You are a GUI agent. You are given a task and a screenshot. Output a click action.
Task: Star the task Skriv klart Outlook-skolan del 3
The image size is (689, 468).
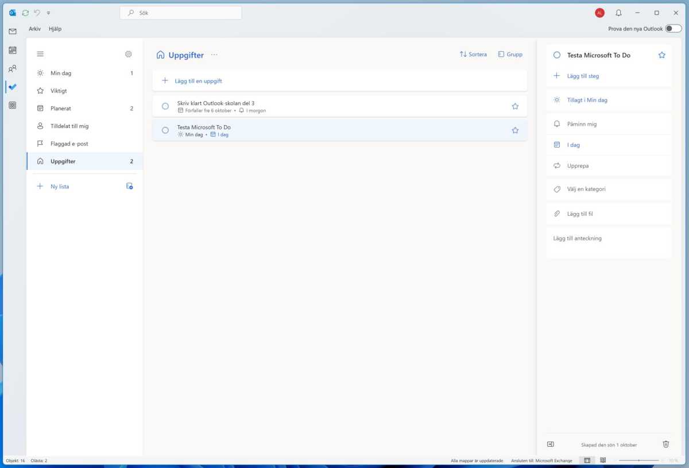pyautogui.click(x=515, y=106)
